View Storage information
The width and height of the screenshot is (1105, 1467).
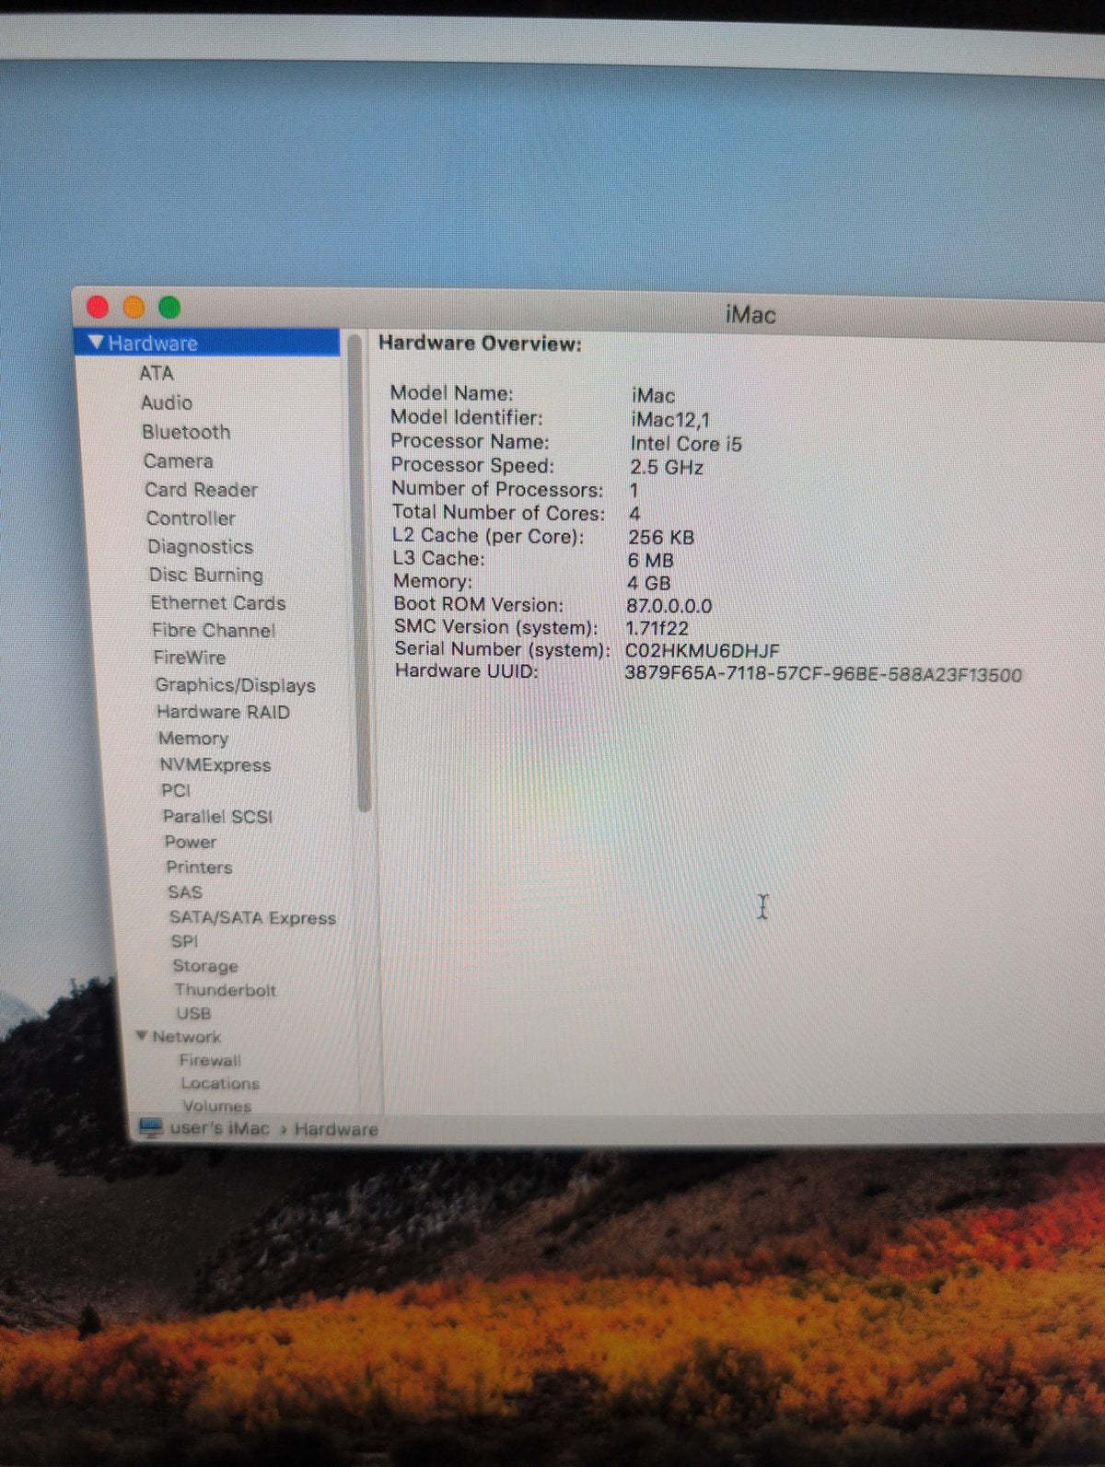pos(205,966)
